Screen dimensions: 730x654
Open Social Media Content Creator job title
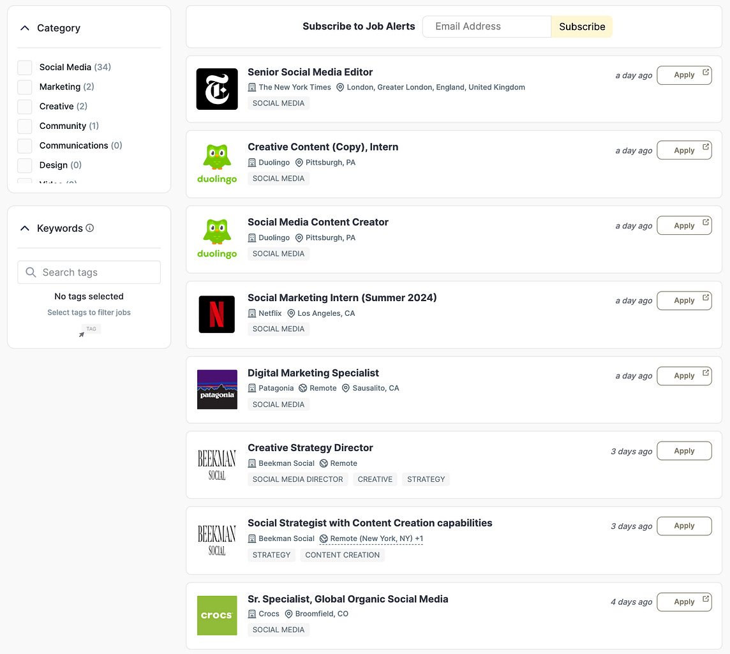[x=318, y=222]
